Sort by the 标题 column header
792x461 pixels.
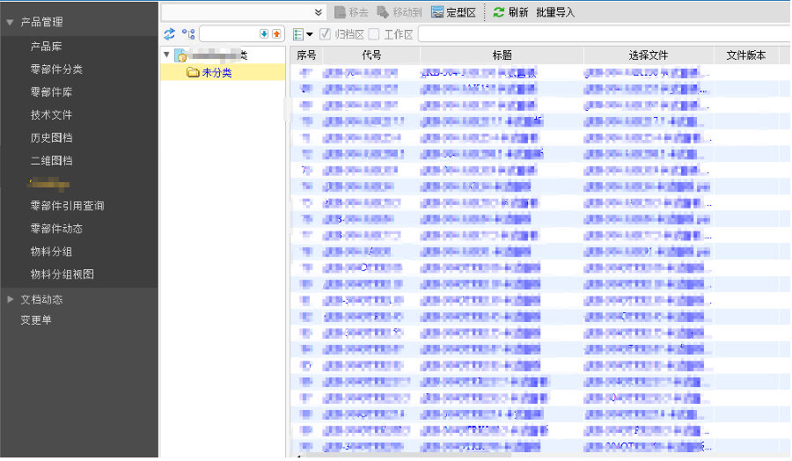(502, 55)
